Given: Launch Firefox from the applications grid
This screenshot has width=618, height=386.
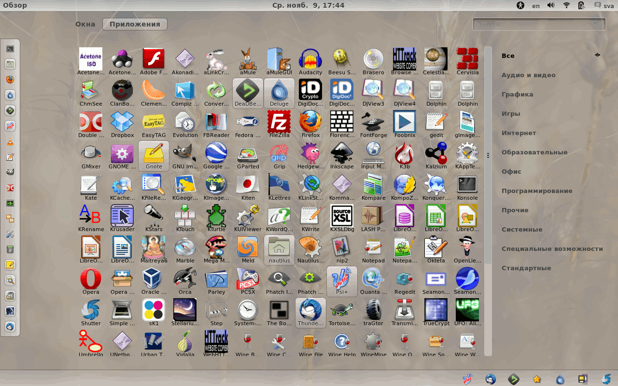Looking at the screenshot, I should [x=310, y=124].
